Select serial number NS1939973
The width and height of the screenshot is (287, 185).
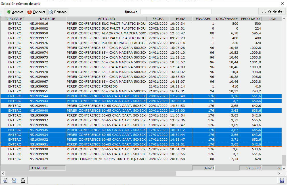39,57
